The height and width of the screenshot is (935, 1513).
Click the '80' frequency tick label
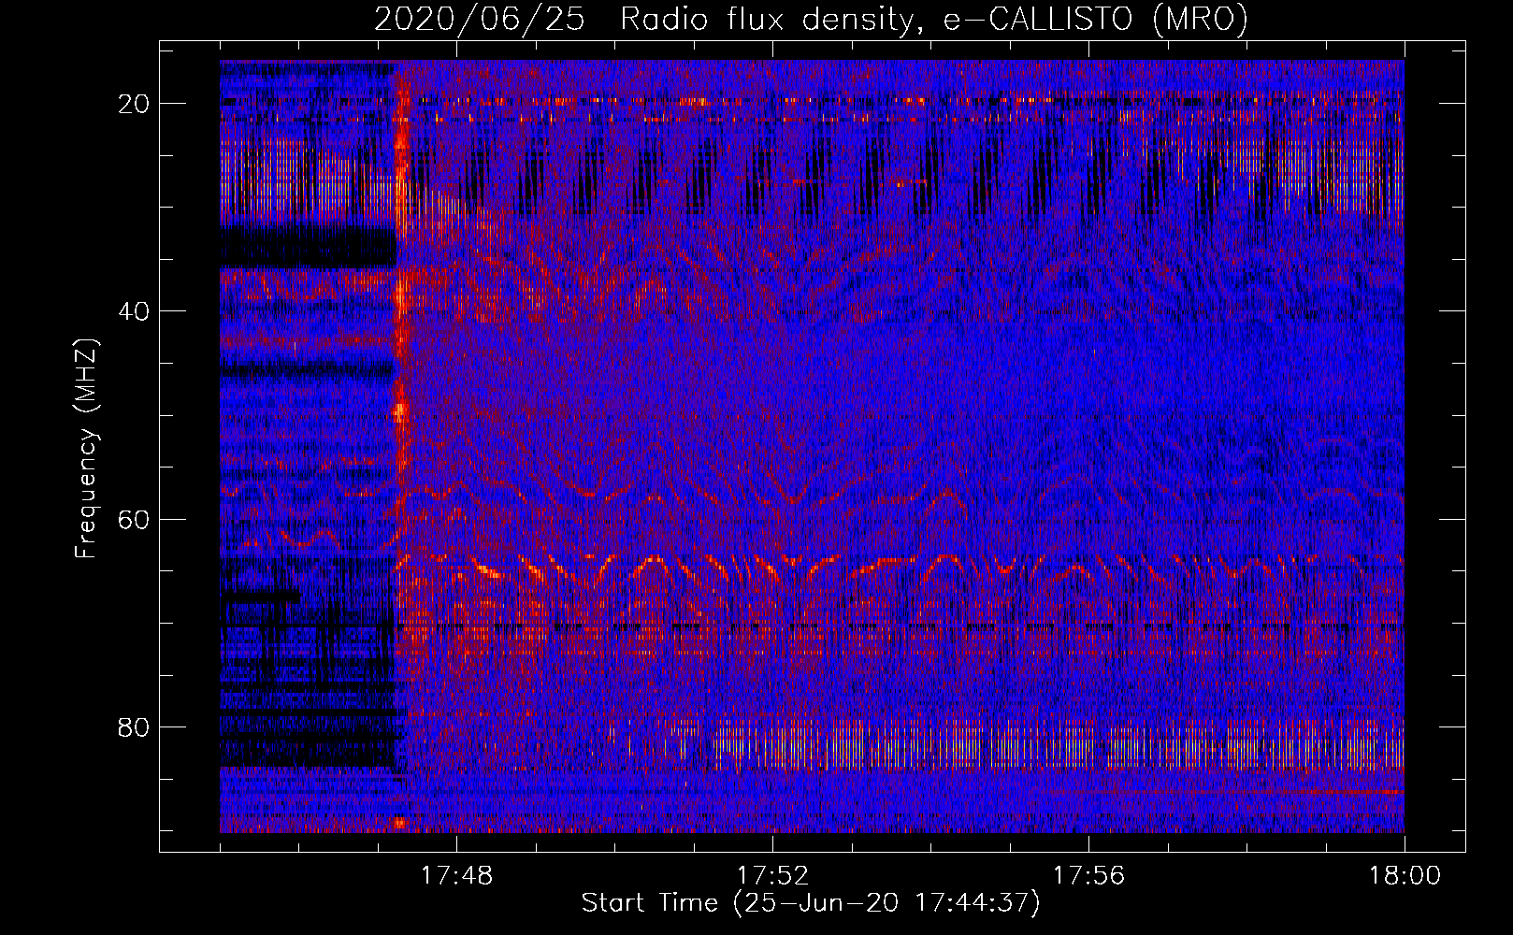(134, 727)
